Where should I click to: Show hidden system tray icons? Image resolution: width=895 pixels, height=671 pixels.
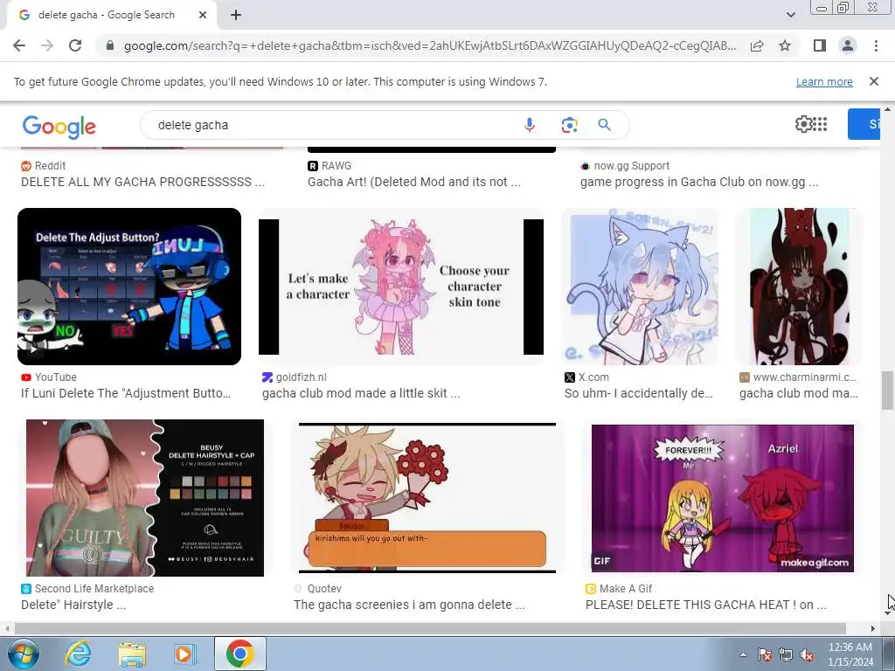(x=743, y=654)
